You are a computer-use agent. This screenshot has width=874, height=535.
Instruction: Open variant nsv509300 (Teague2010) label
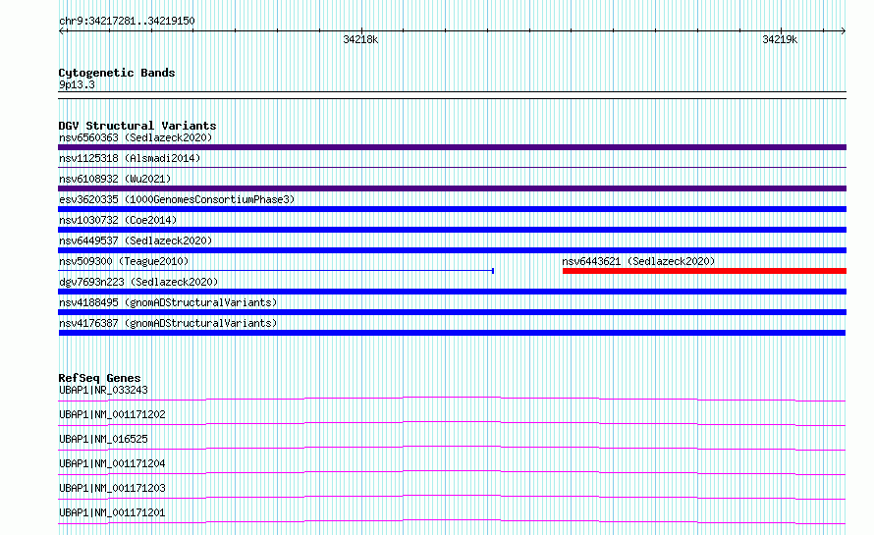point(124,261)
